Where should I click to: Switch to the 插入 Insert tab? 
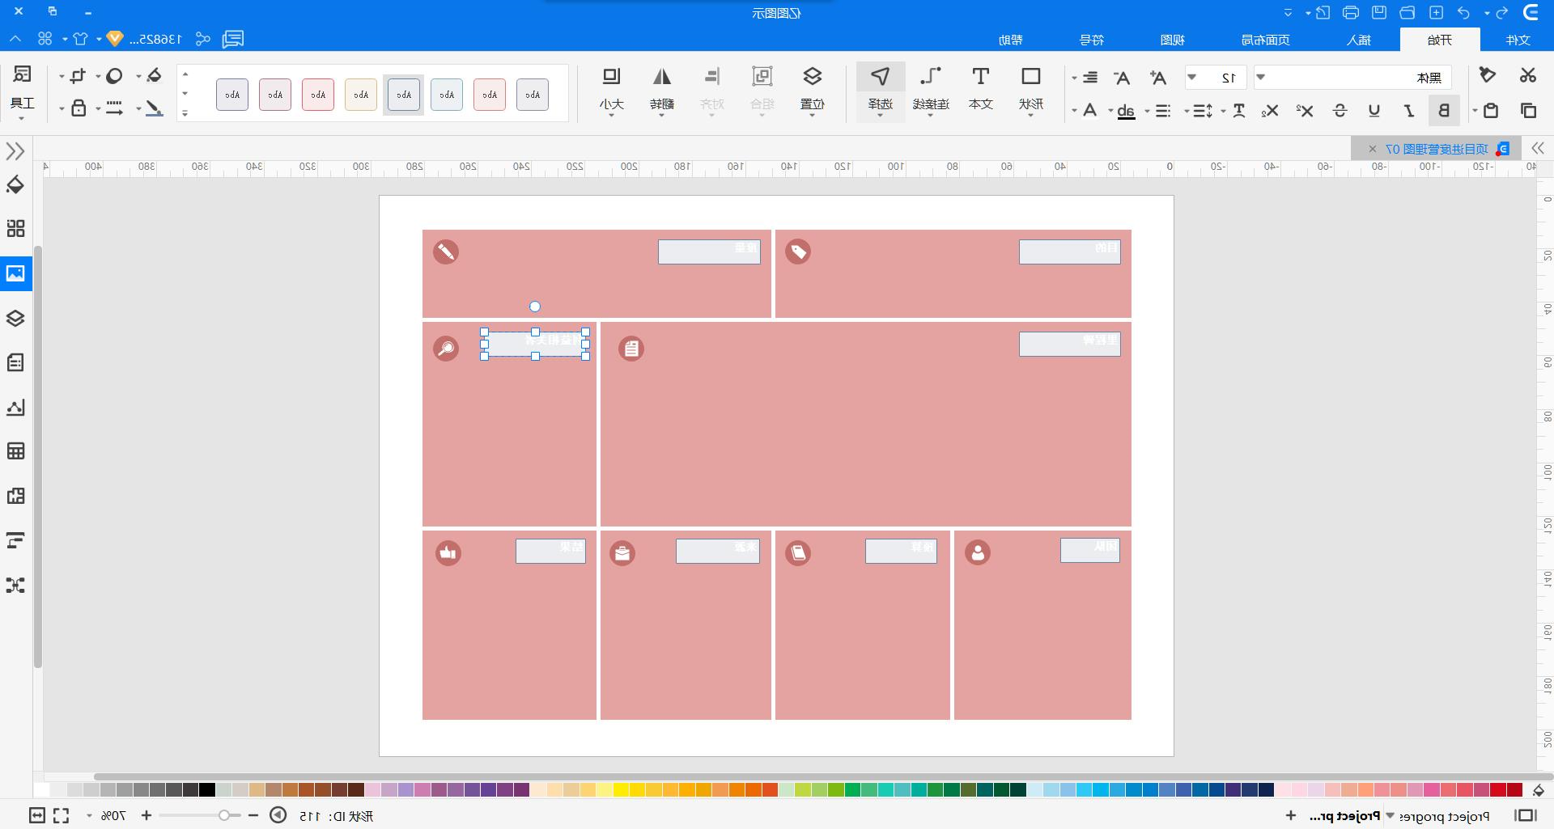click(1359, 40)
